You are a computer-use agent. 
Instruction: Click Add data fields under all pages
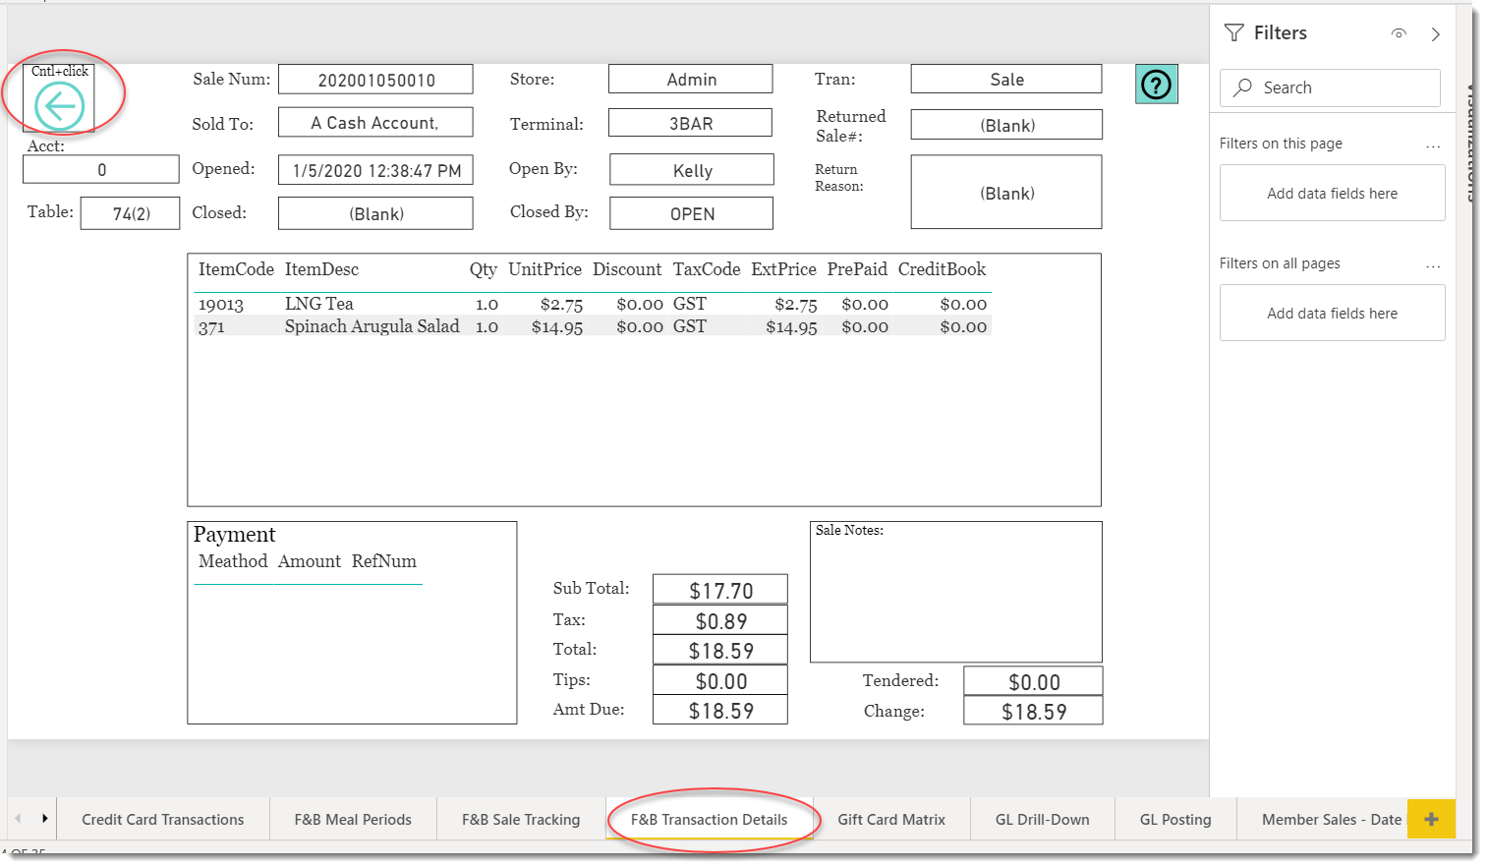click(x=1332, y=313)
